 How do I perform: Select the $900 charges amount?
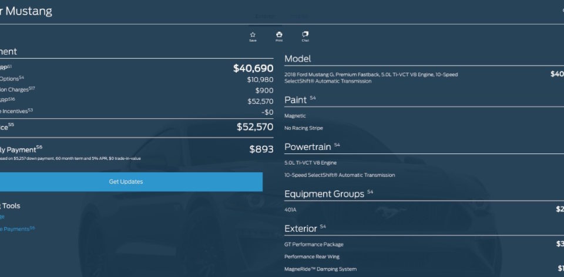coord(264,91)
